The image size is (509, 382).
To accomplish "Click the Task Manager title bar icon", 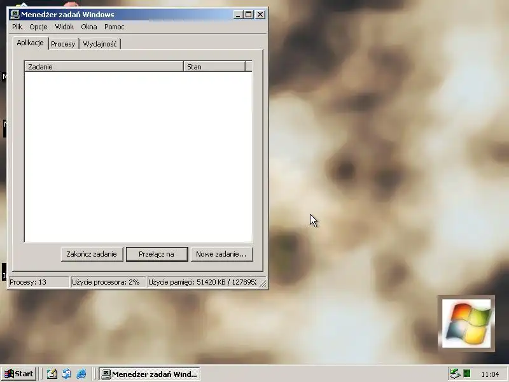I will coord(15,15).
